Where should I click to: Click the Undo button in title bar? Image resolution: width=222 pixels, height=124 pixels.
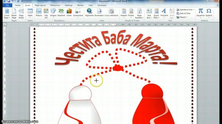pyautogui.click(x=12, y=1)
